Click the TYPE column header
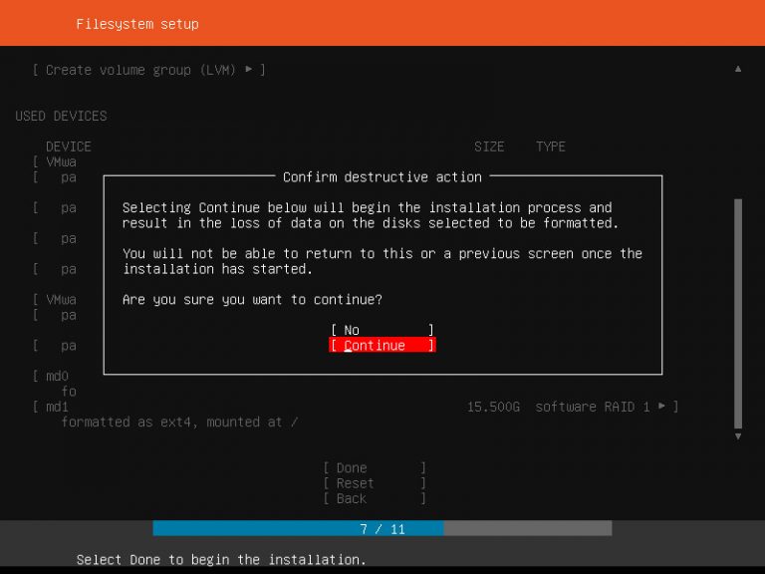Screen dimensions: 765x574 pos(550,146)
